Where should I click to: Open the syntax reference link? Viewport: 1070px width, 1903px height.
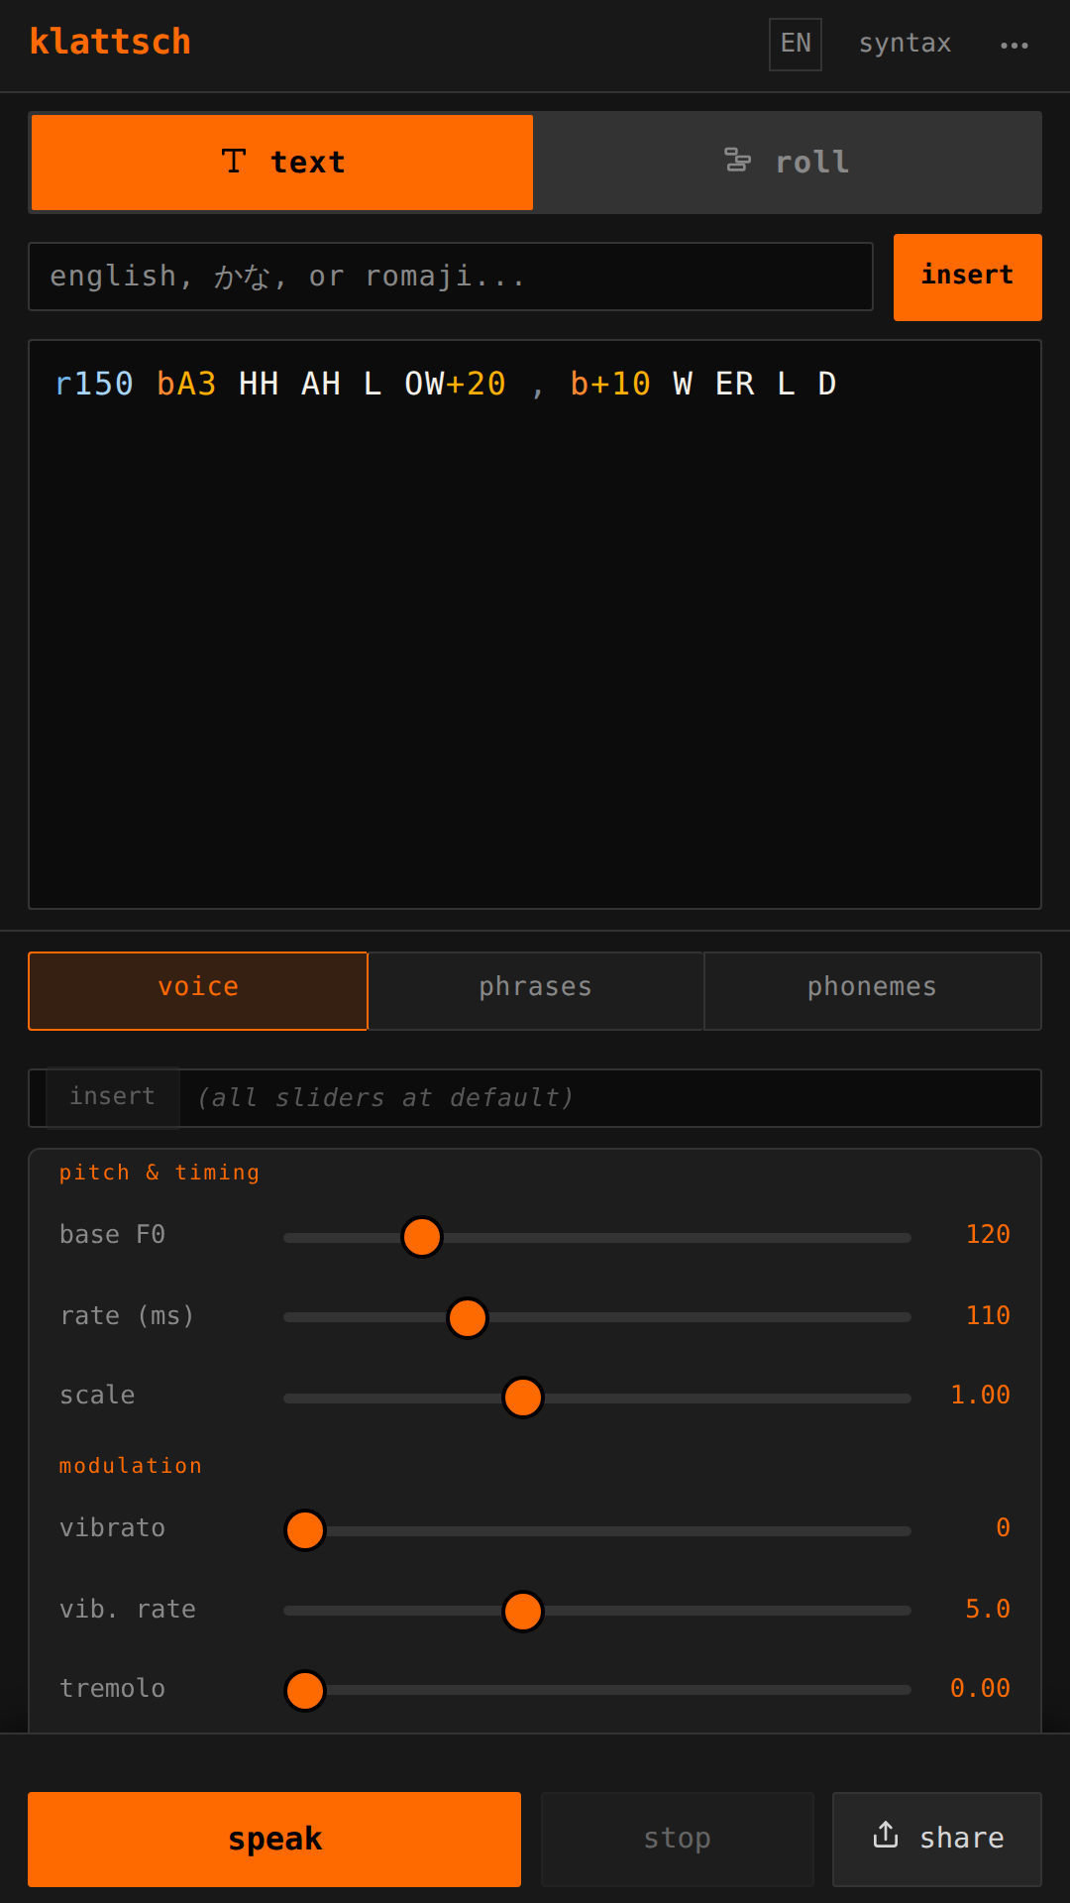pyautogui.click(x=905, y=44)
